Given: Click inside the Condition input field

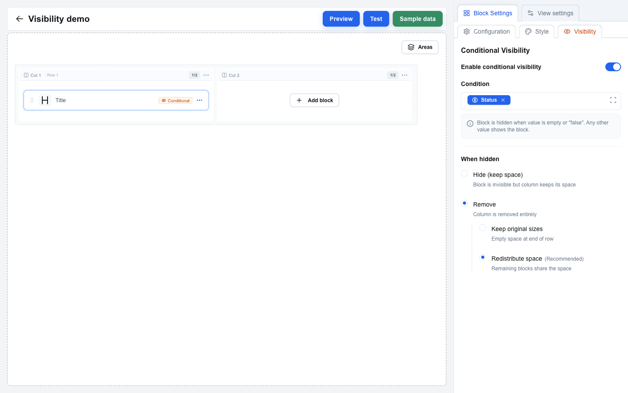Looking at the screenshot, I should pos(541,101).
